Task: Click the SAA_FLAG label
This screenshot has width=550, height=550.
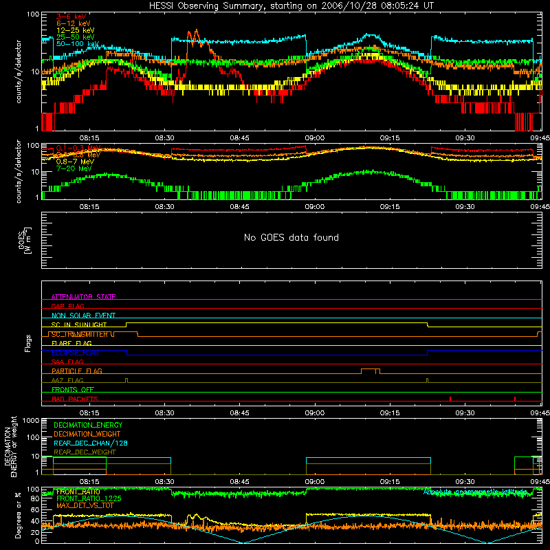Action: tap(67, 362)
